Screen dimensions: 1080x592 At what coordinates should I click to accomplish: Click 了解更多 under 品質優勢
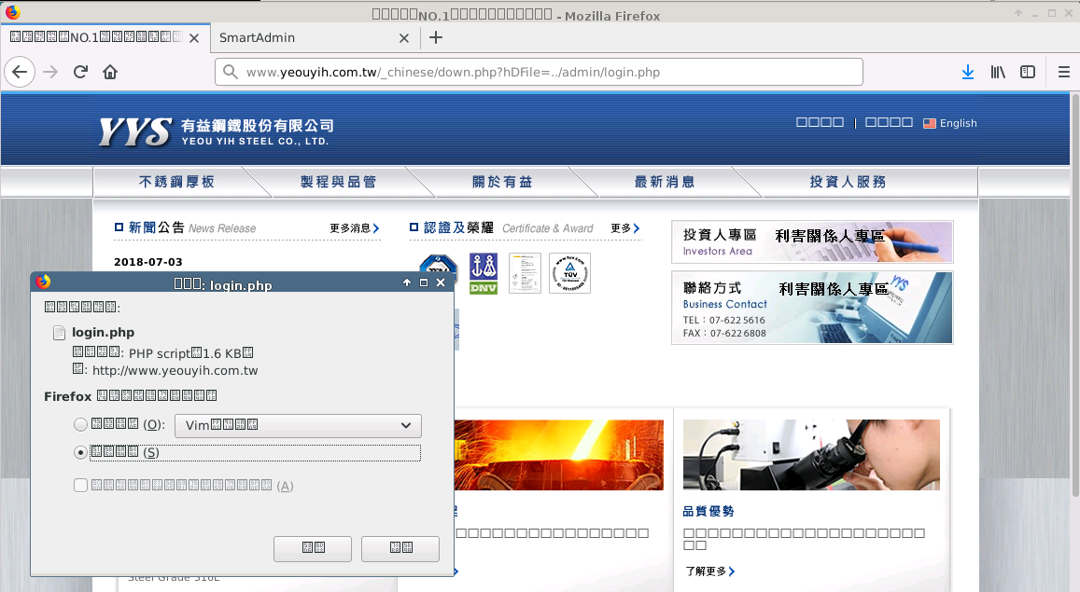click(x=710, y=571)
